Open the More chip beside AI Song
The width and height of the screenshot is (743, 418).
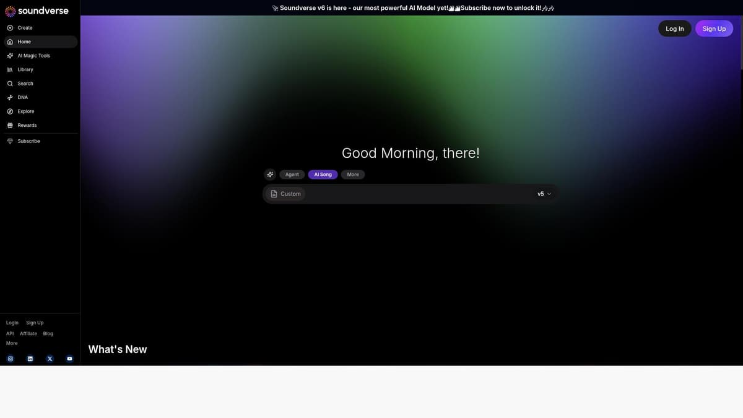[353, 175]
